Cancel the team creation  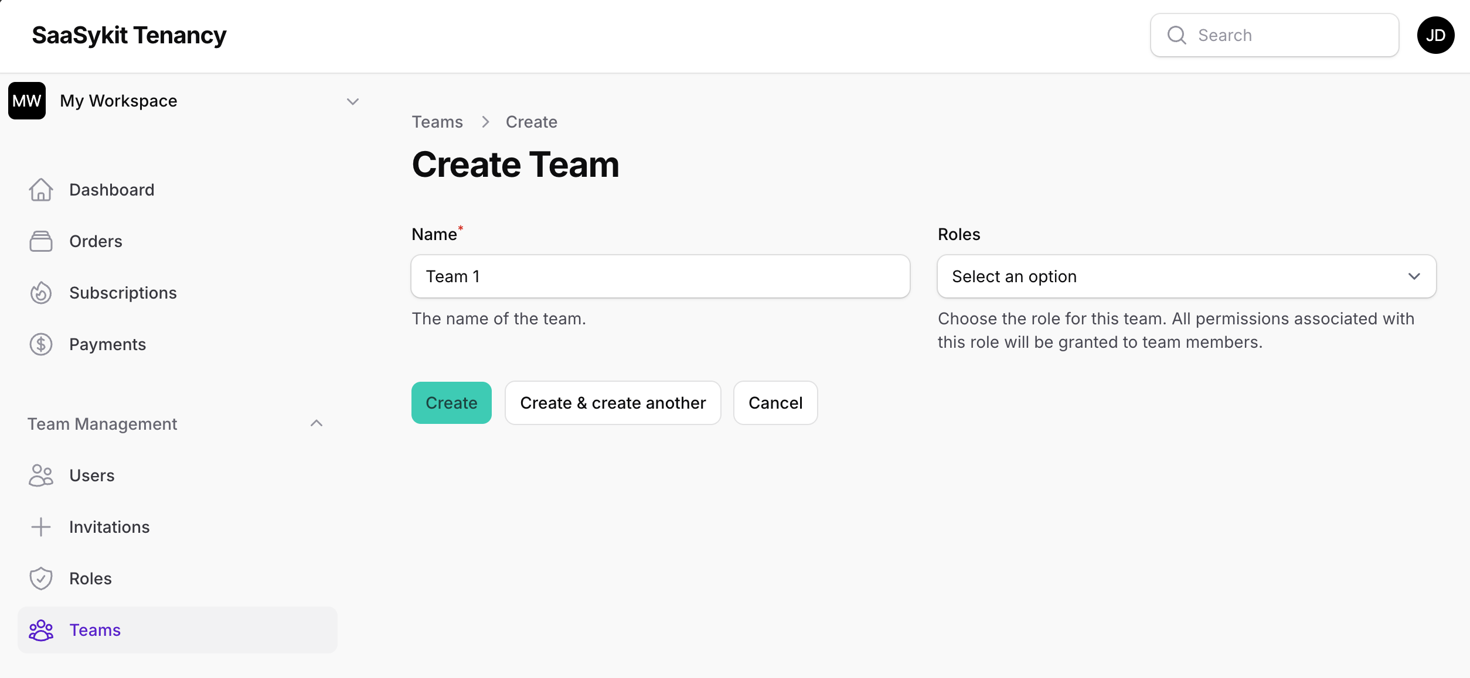point(775,402)
